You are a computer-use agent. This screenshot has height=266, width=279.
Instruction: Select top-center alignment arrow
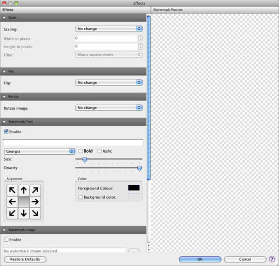pos(24,190)
